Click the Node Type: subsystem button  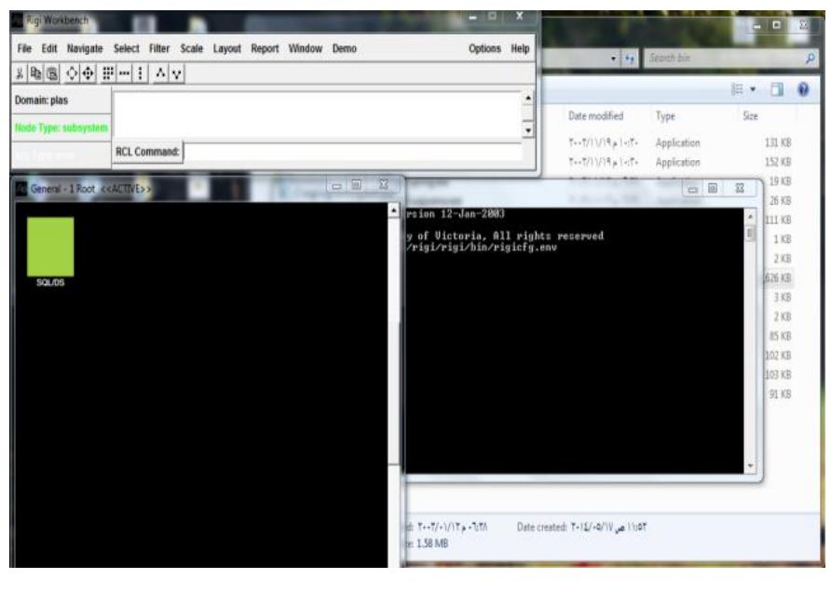point(56,127)
